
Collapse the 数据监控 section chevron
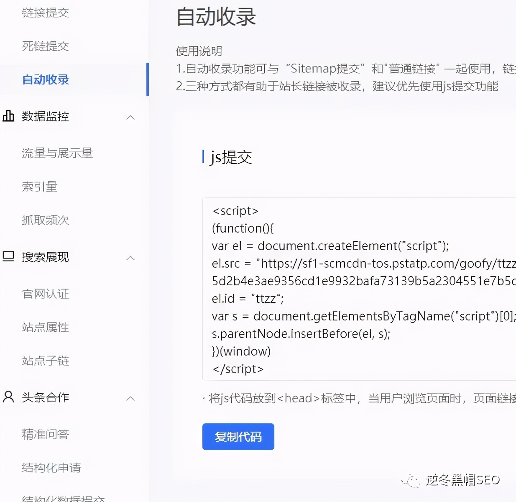[x=130, y=118]
